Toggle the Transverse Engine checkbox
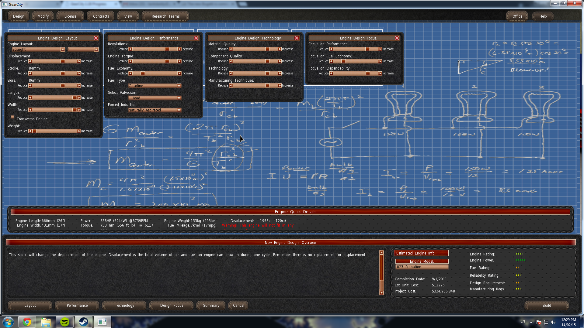 tap(12, 117)
